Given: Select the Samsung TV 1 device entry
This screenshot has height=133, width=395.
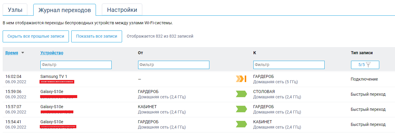Looking at the screenshot, I should (54, 76).
